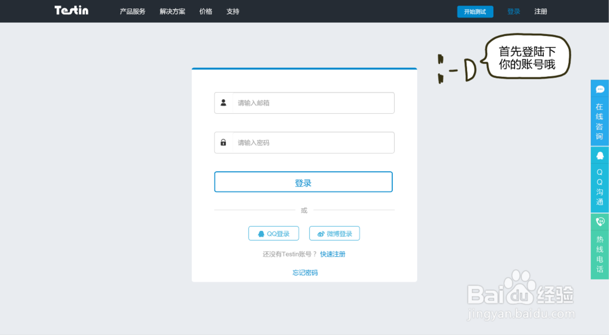Click the large 登录 submit button
Image resolution: width=609 pixels, height=335 pixels.
(x=303, y=182)
